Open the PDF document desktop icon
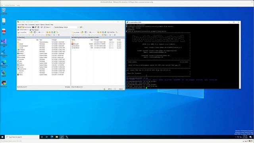254x143 pixels. tap(4, 32)
